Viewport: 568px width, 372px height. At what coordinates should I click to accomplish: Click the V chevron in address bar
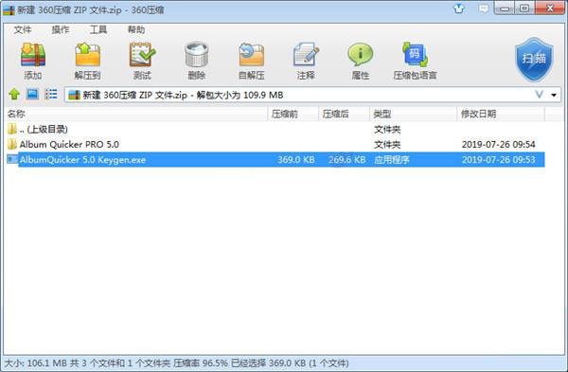pyautogui.click(x=540, y=95)
